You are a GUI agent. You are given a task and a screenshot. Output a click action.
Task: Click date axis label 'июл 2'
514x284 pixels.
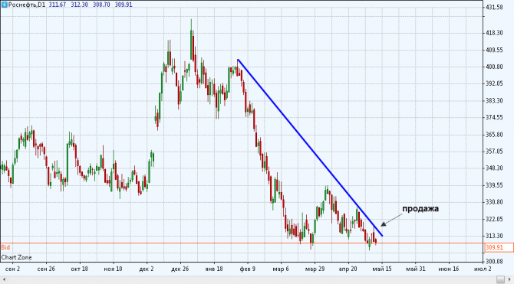(x=483, y=269)
